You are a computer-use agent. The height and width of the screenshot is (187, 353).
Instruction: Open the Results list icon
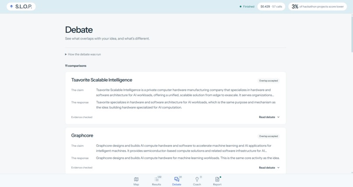click(156, 180)
